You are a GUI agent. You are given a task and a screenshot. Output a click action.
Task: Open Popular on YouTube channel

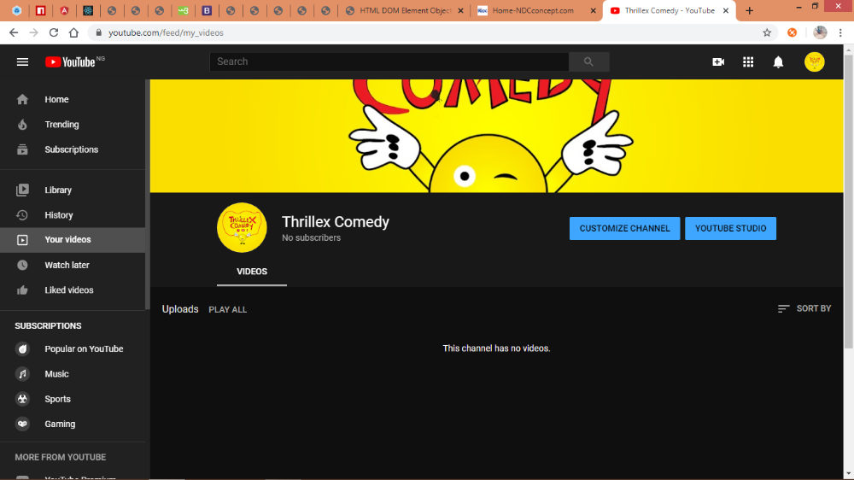[73, 348]
